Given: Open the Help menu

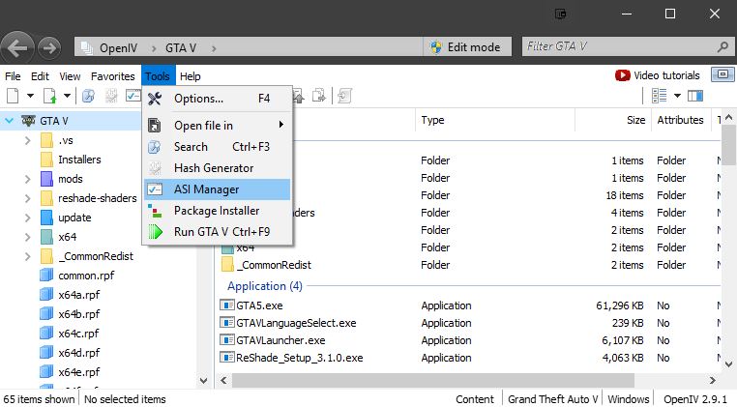Looking at the screenshot, I should 191,76.
